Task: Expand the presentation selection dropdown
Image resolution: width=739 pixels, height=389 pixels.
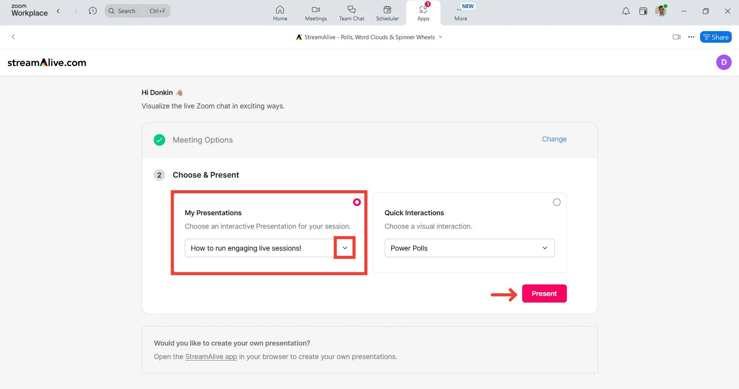Action: 345,248
